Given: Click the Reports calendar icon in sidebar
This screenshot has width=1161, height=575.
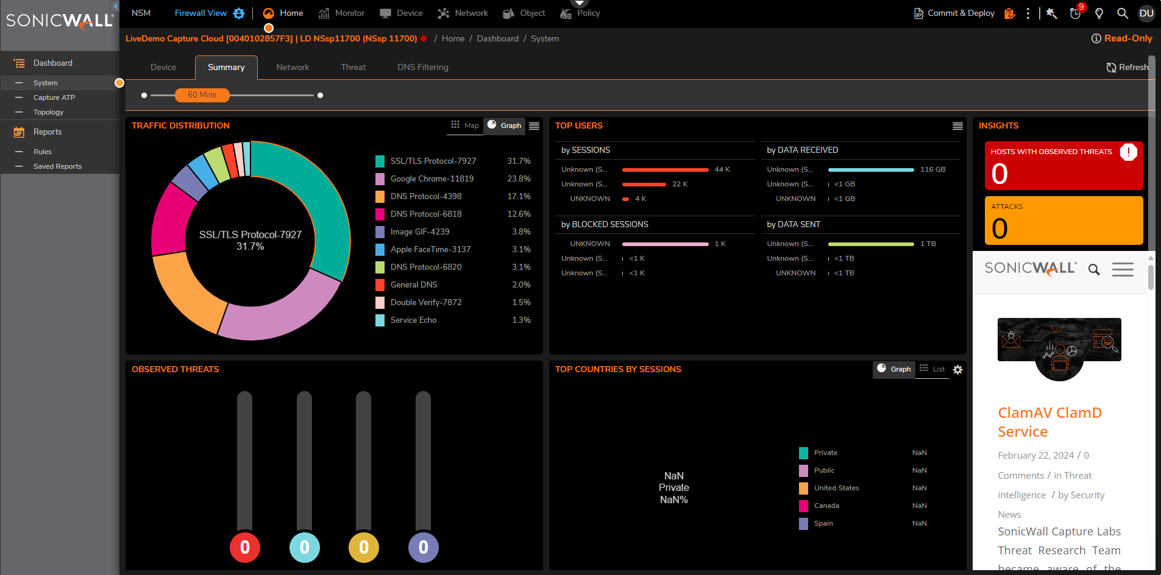Looking at the screenshot, I should [x=20, y=132].
